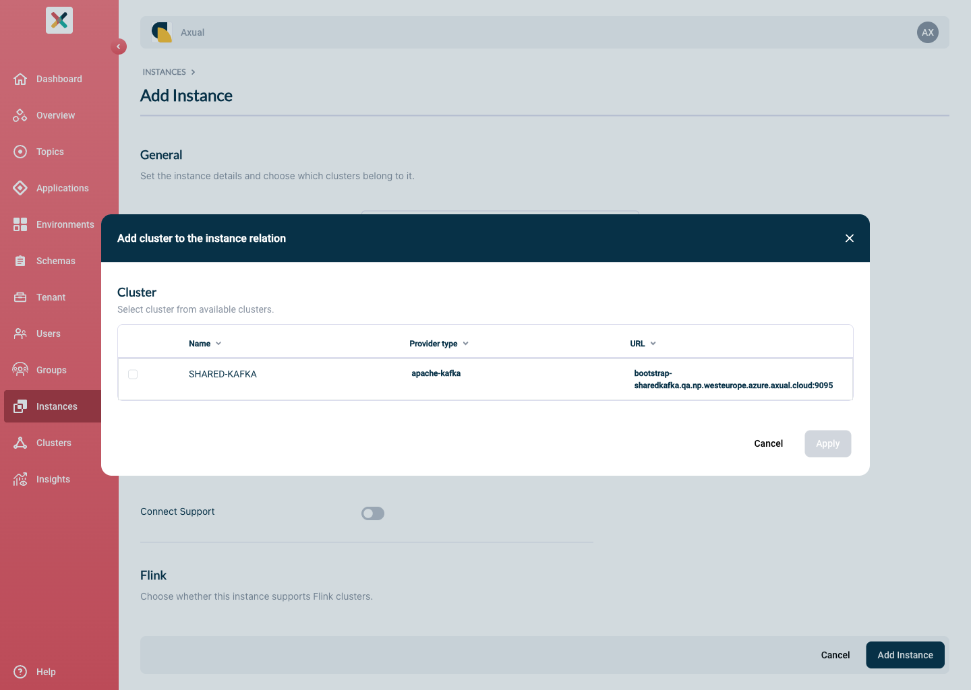Image resolution: width=971 pixels, height=690 pixels.
Task: Open Environments menu item
Action: [x=65, y=224]
